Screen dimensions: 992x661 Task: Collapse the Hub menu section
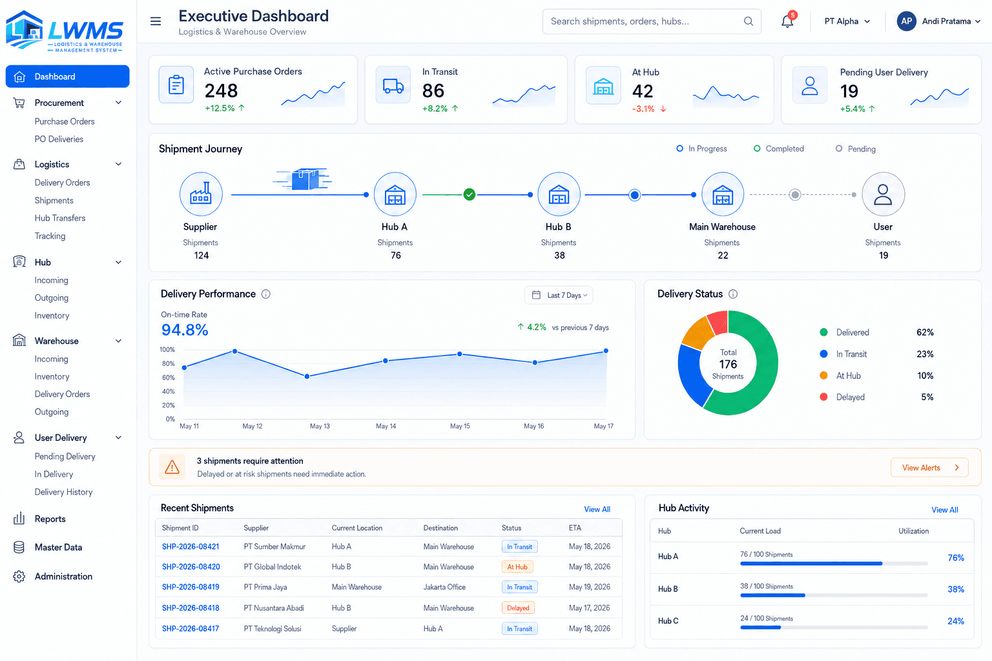click(x=118, y=262)
